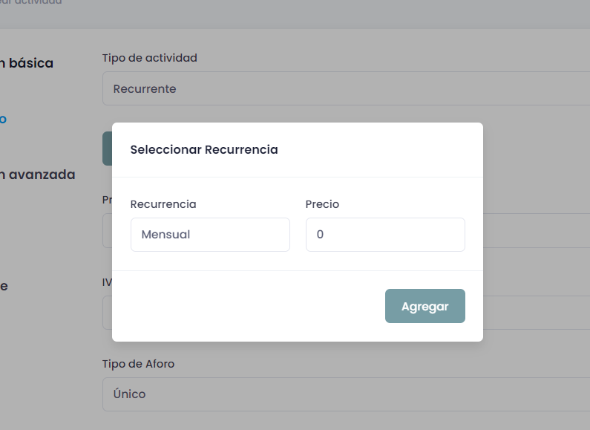Open the Recurrencia dropdown showing Mensual
The image size is (590, 430).
[x=210, y=235]
